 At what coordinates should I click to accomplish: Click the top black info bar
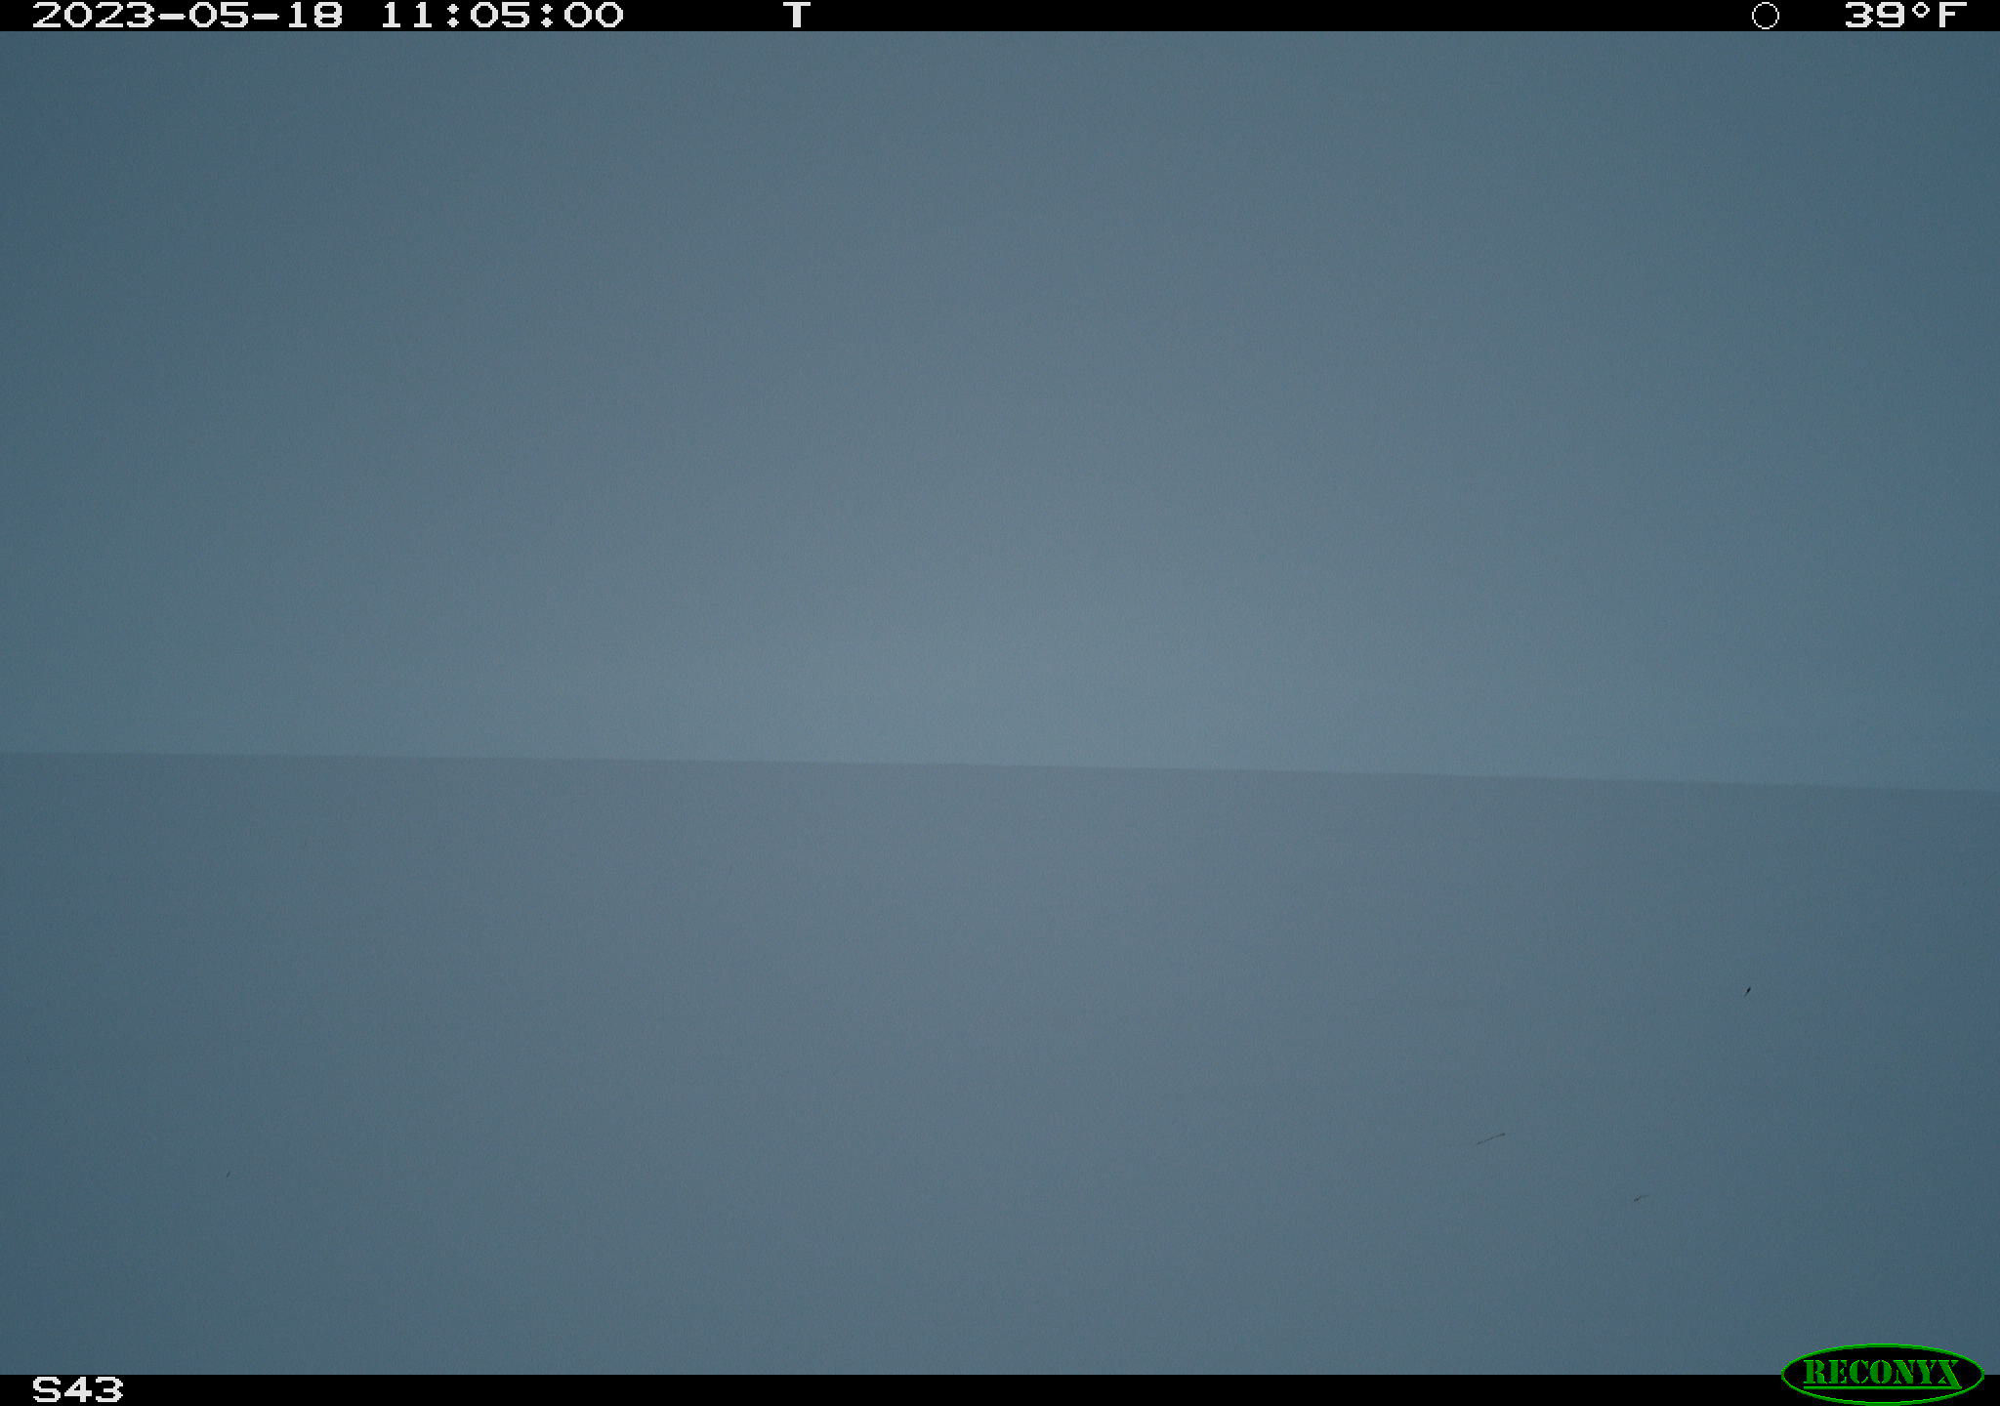pos(1000,15)
